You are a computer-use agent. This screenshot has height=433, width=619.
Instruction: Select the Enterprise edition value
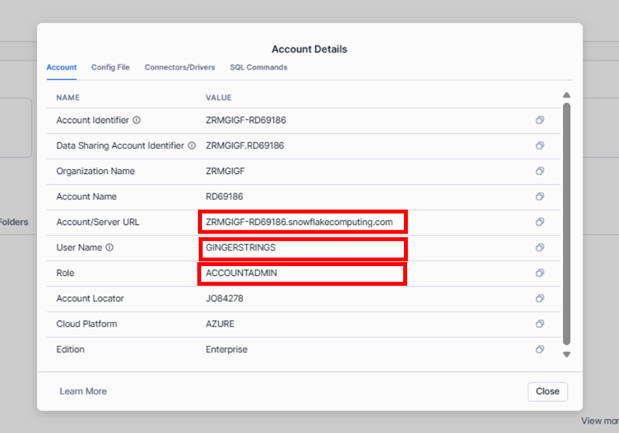click(227, 349)
